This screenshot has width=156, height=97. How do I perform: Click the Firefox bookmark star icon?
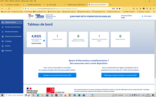pyautogui.click(x=120, y=9)
